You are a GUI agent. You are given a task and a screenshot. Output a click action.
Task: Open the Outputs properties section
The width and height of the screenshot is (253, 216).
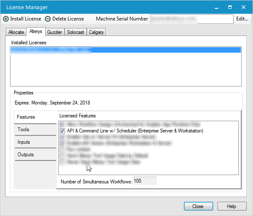(36, 155)
